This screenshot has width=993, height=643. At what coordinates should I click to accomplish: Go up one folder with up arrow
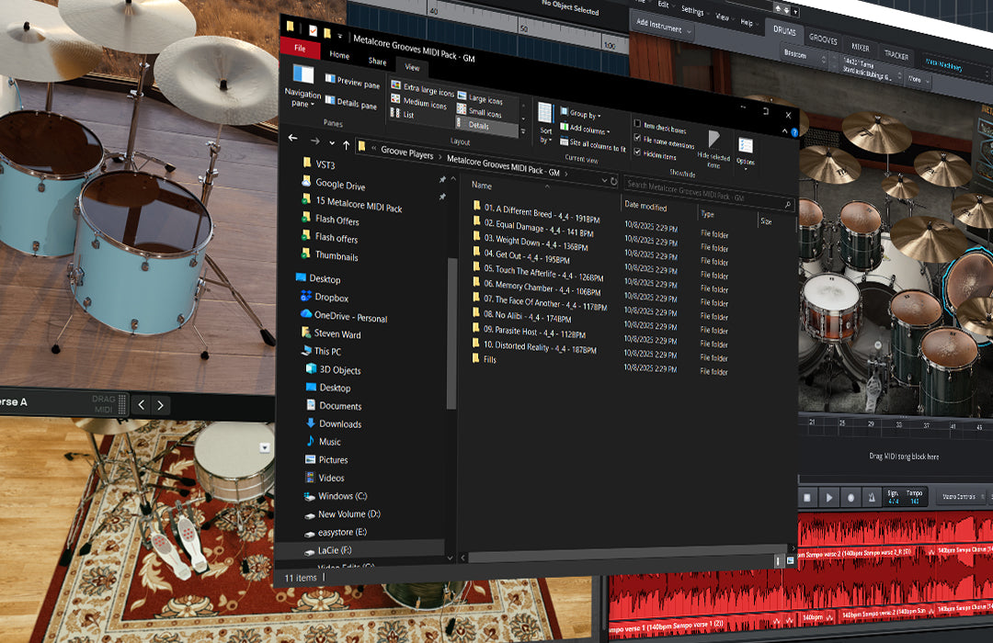point(347,144)
